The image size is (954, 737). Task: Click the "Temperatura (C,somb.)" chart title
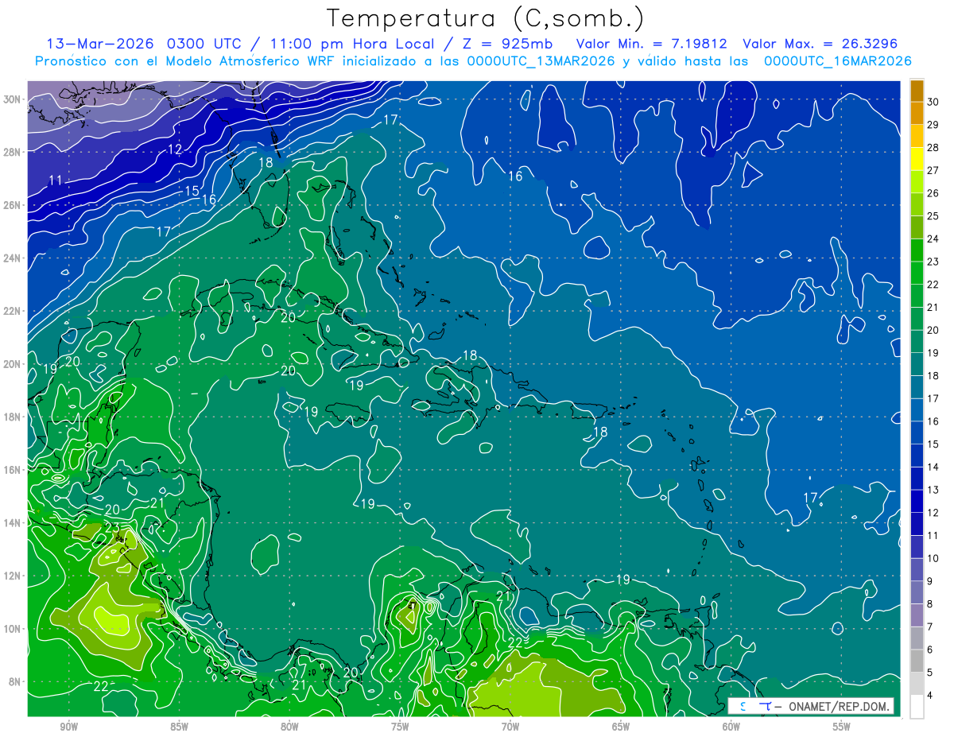tap(485, 18)
